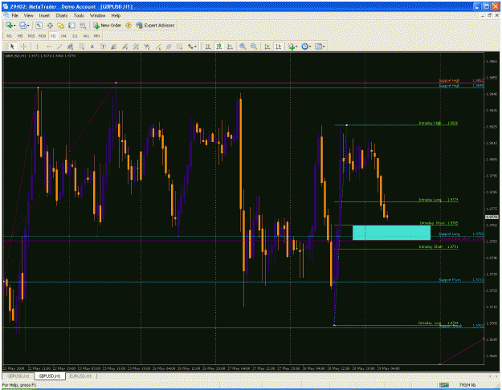Click the New Order button
This screenshot has width=502, height=390.
(x=108, y=25)
